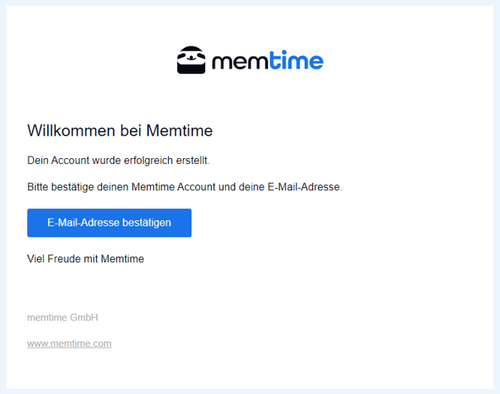The width and height of the screenshot is (500, 394).
Task: Select the blue "time" part of logo
Action: pos(296,60)
